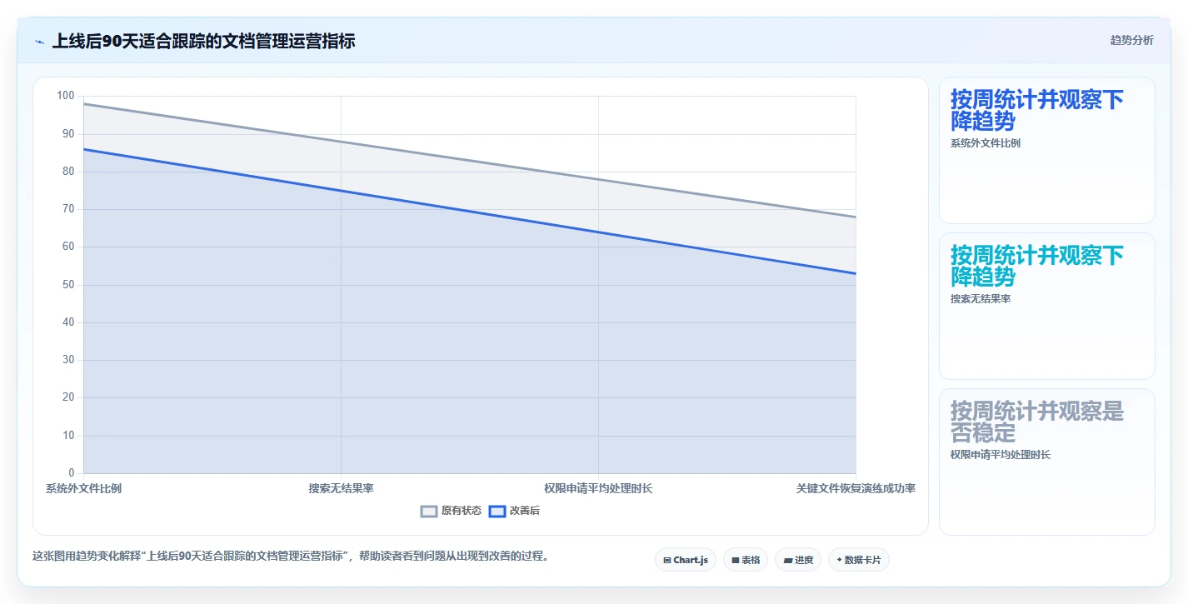
Task: Click x-axis label 系统外文件比例
Action: pyautogui.click(x=83, y=488)
